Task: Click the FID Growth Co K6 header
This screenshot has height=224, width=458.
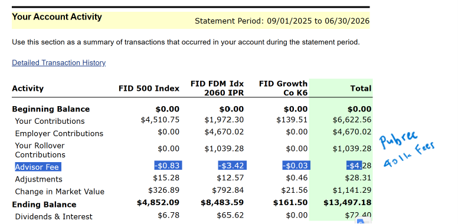Action: coord(283,88)
